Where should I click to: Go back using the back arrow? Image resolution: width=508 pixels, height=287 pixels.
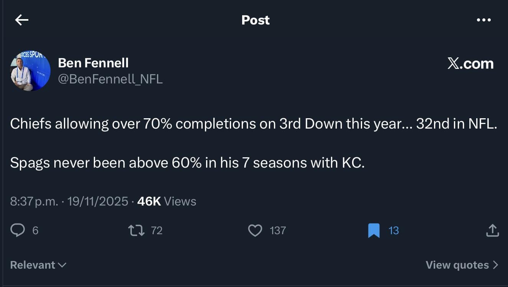click(x=21, y=20)
